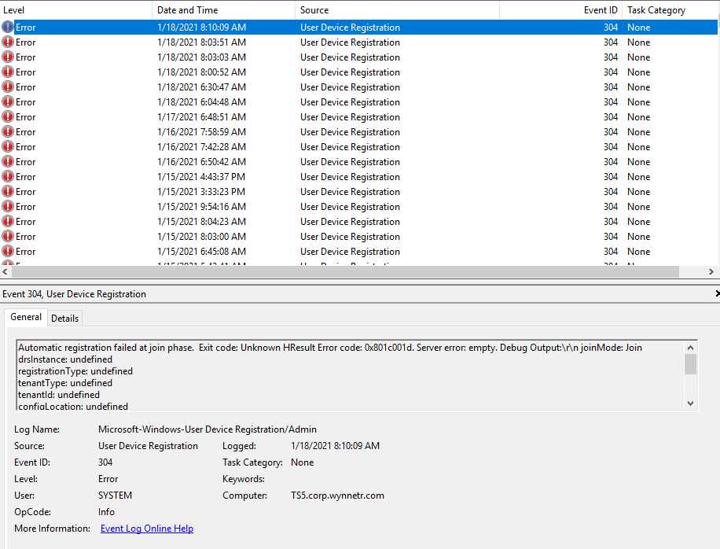Screen dimensions: 720x549
Task: Select the error icon for the 6:30:47 AM event
Action: point(7,87)
